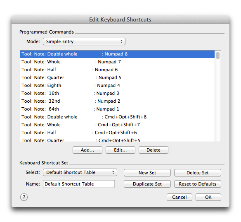The width and height of the screenshot is (241, 222).
Task: Click the Name field with Default Shortcut Table
Action: coord(79,184)
